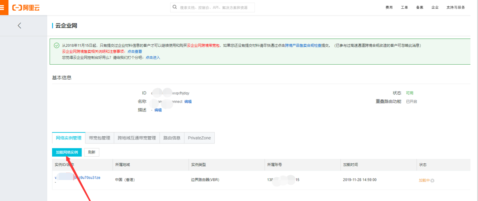
Task: Go back with the left chevron arrow
Action: tap(19, 25)
